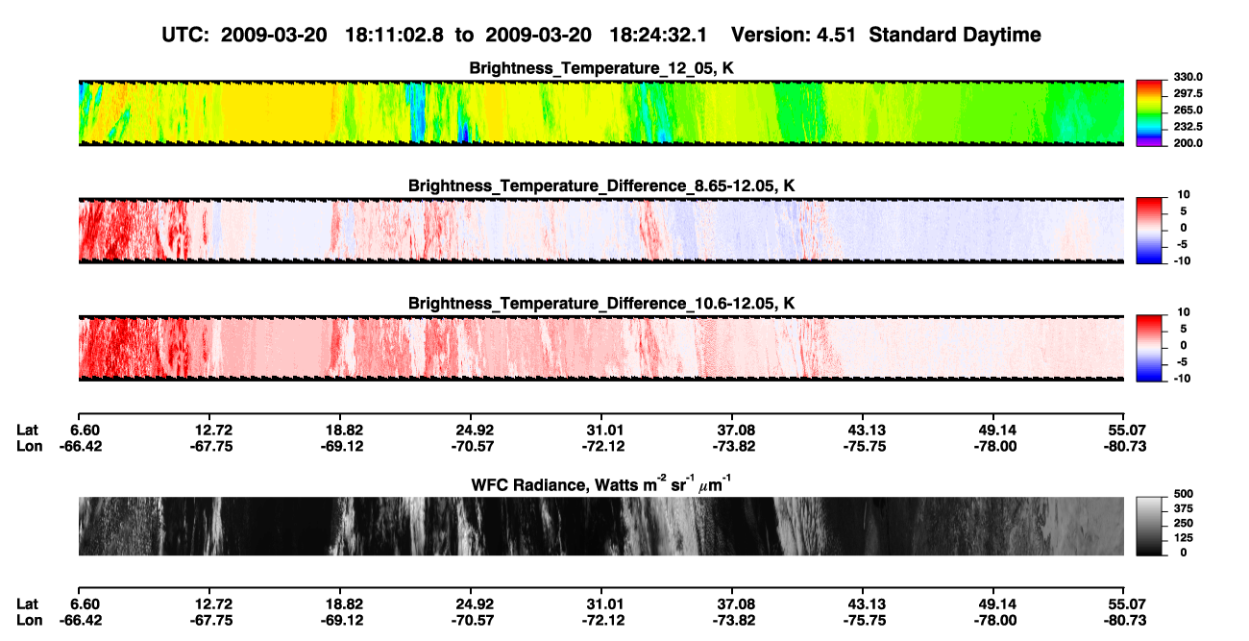Click the 125 grayscale colorbar label
The image size is (1249, 641).
(1183, 538)
